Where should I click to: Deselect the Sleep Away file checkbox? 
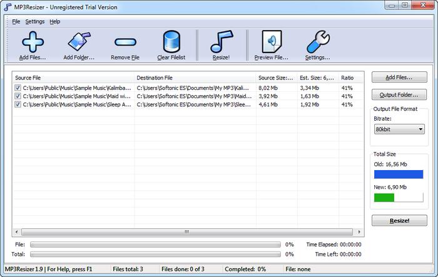[18, 104]
